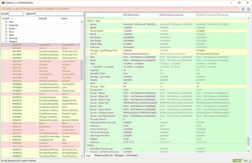Click the left tree scroll-down arrow
The image size is (252, 163).
click(82, 156)
